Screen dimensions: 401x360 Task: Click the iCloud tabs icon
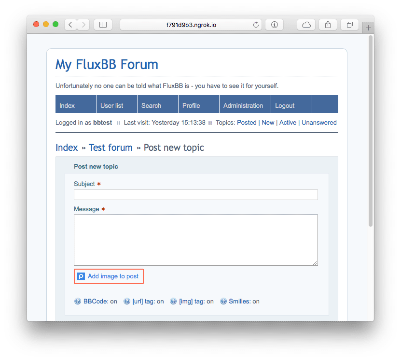coord(306,24)
